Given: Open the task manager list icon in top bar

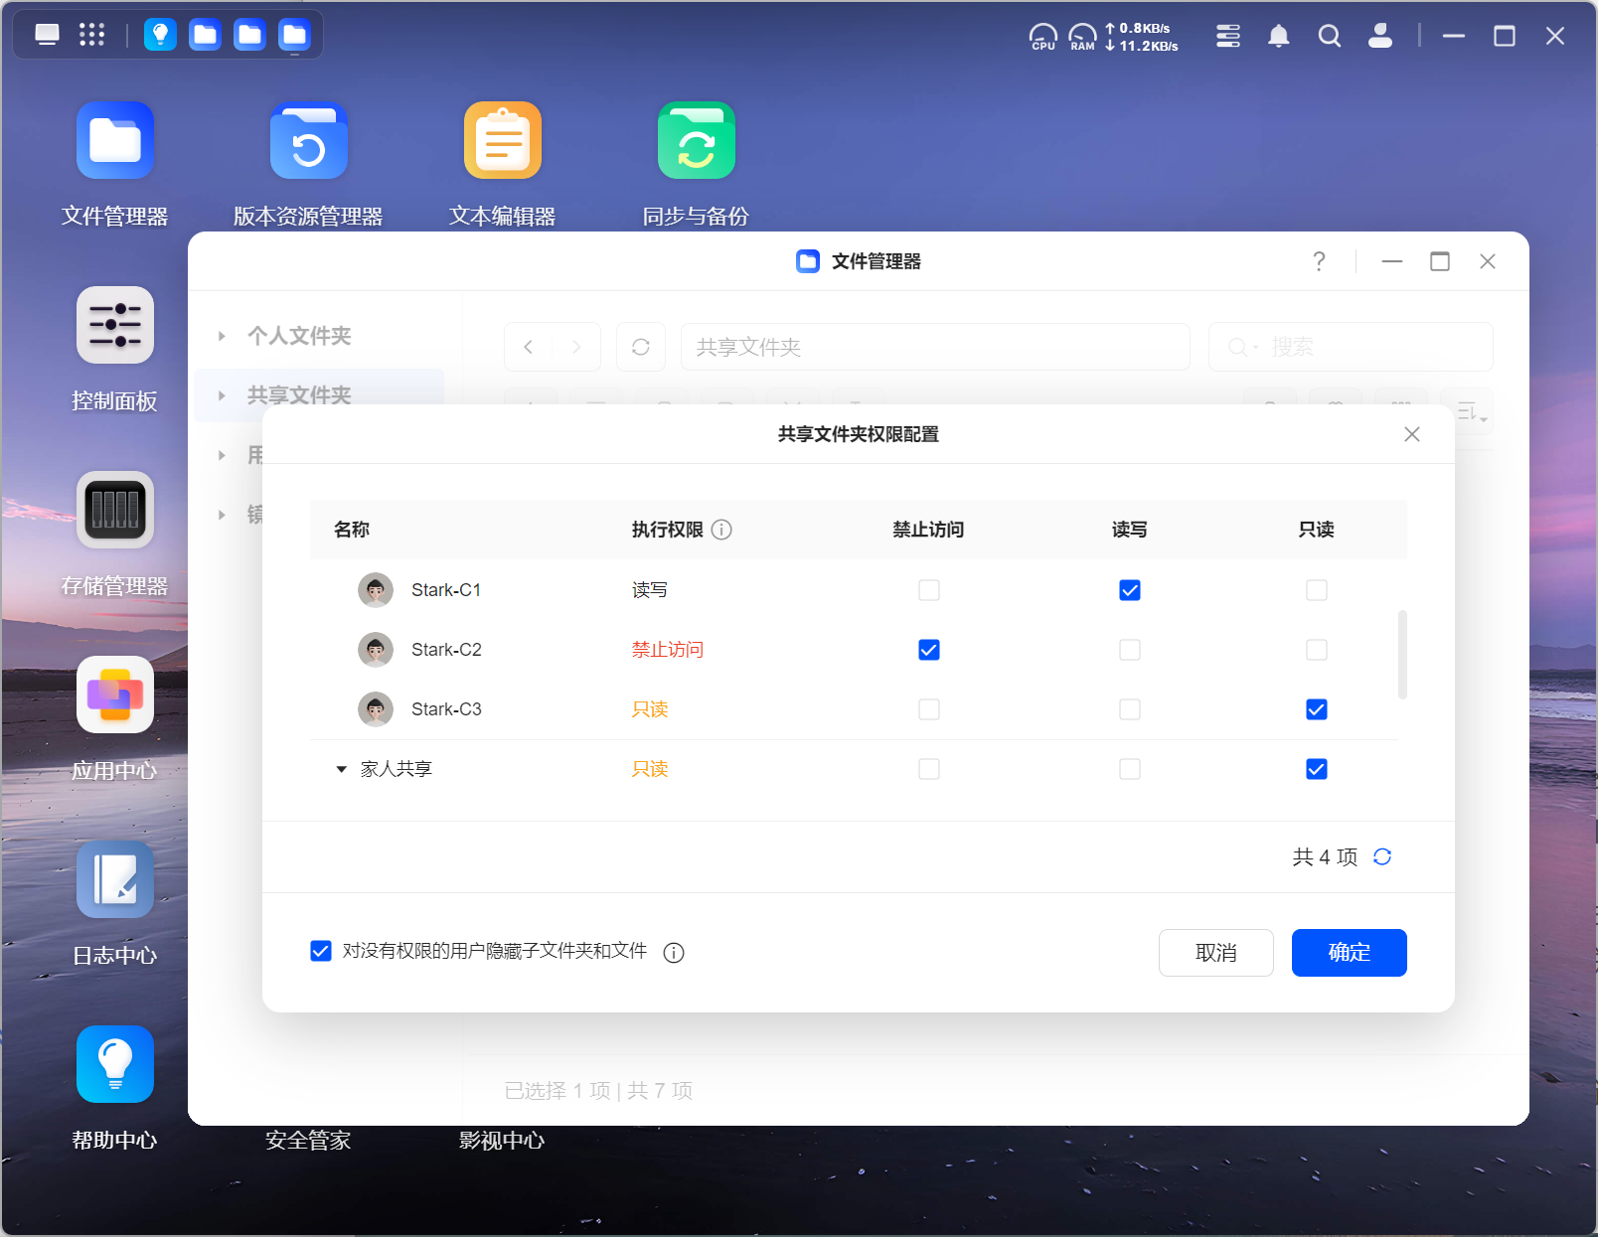Looking at the screenshot, I should [1228, 37].
